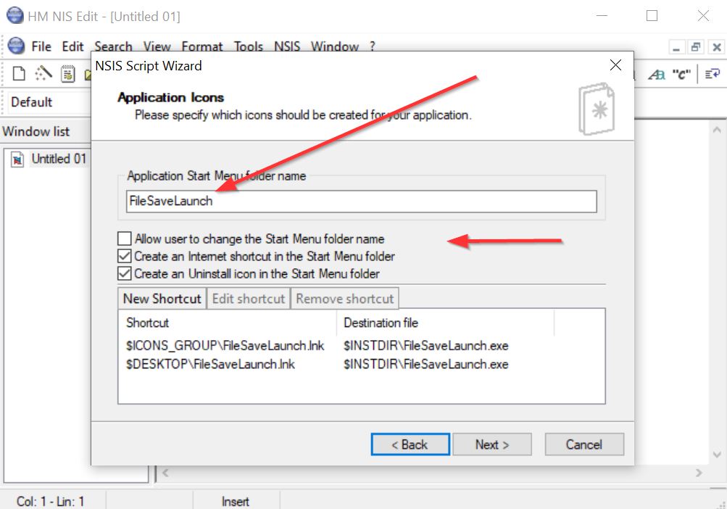Click the New Script toolbar icon

pyautogui.click(x=20, y=73)
